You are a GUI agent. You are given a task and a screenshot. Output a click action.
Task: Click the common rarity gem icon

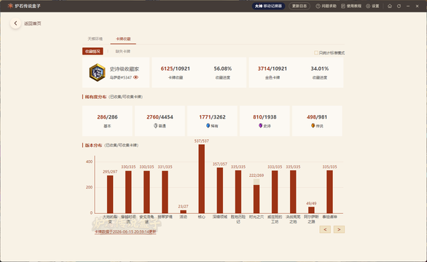click(155, 126)
